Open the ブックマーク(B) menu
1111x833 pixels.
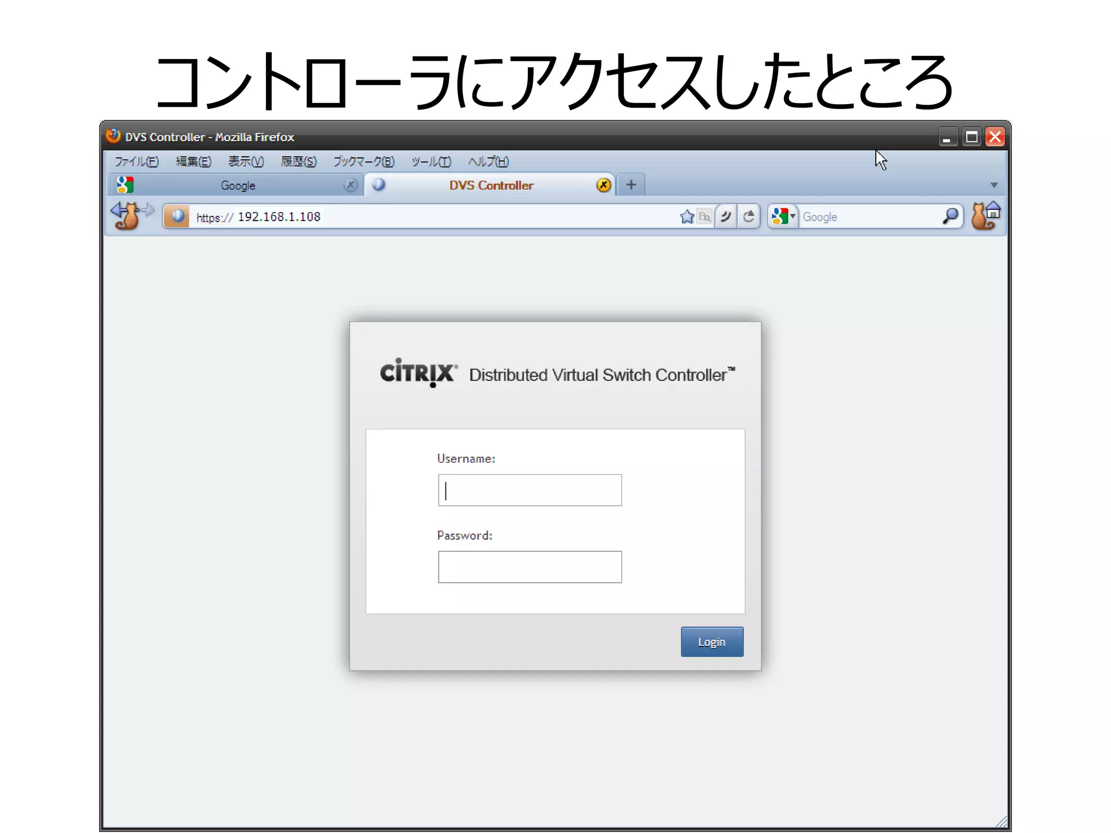click(363, 162)
